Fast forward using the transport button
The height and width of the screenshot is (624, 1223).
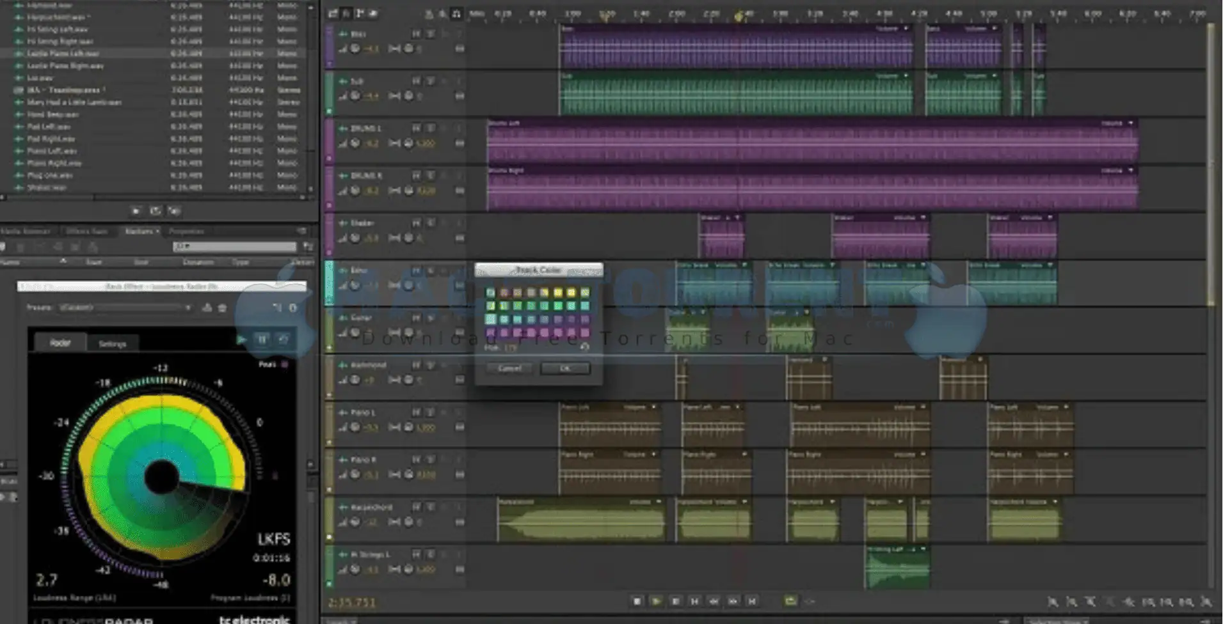(733, 601)
